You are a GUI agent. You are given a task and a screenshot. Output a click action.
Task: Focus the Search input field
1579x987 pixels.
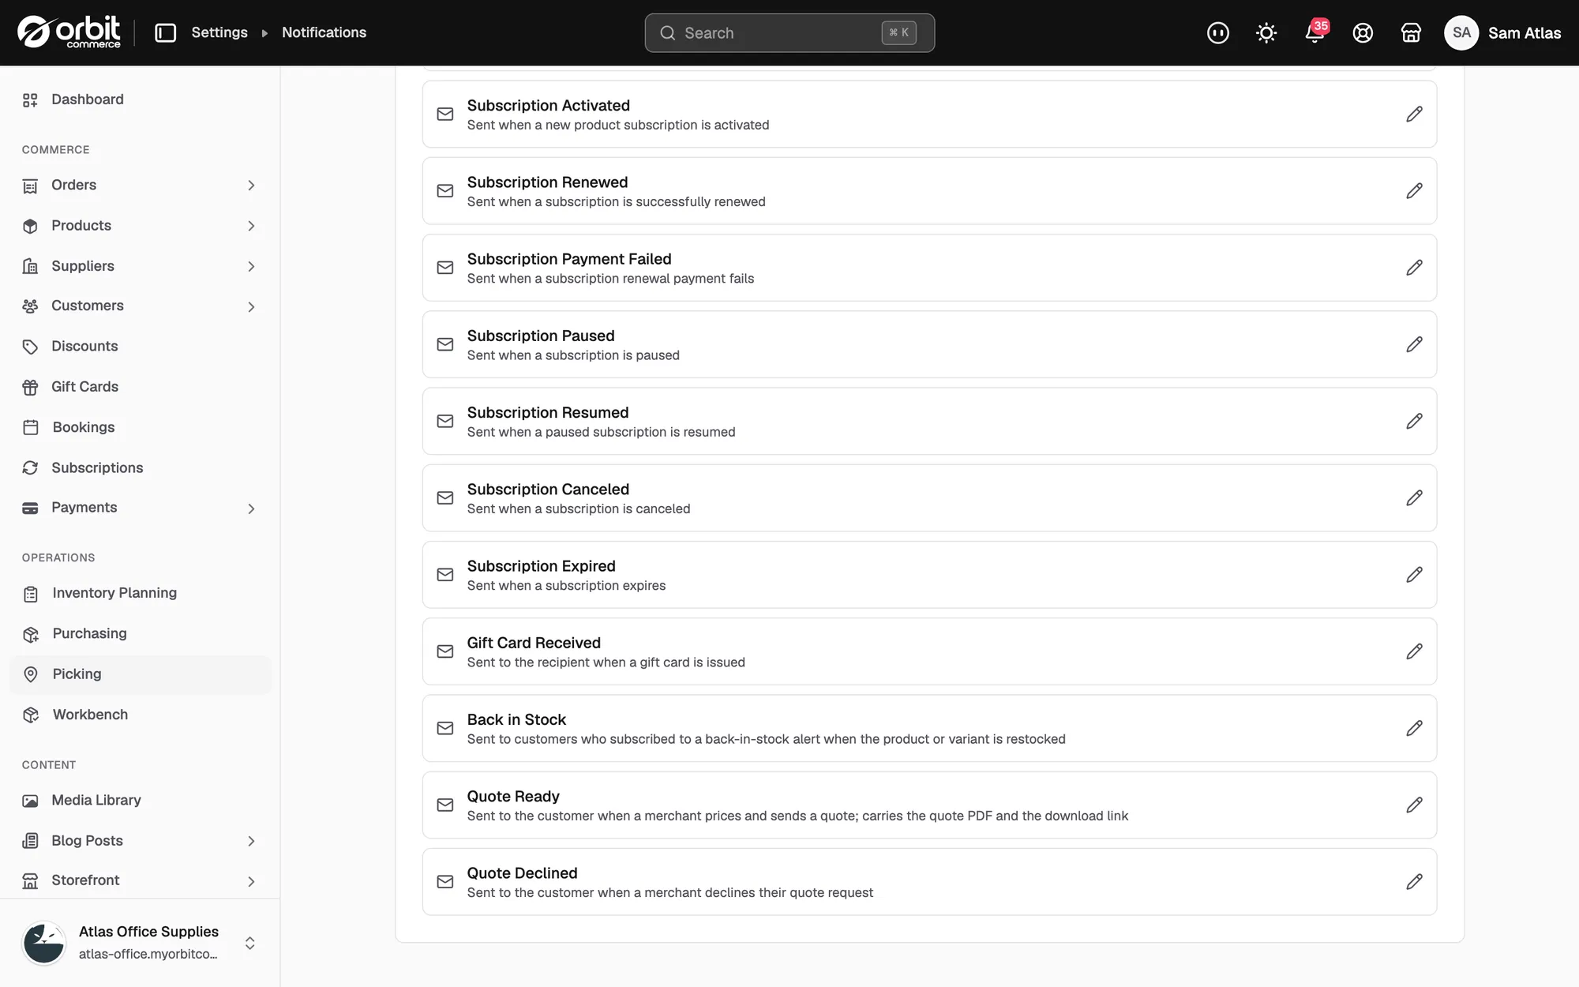pyautogui.click(x=789, y=33)
